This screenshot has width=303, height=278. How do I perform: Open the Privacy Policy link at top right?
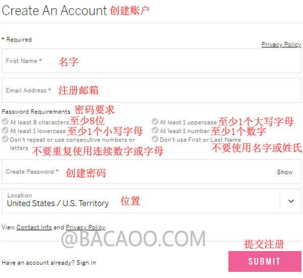coord(281,44)
